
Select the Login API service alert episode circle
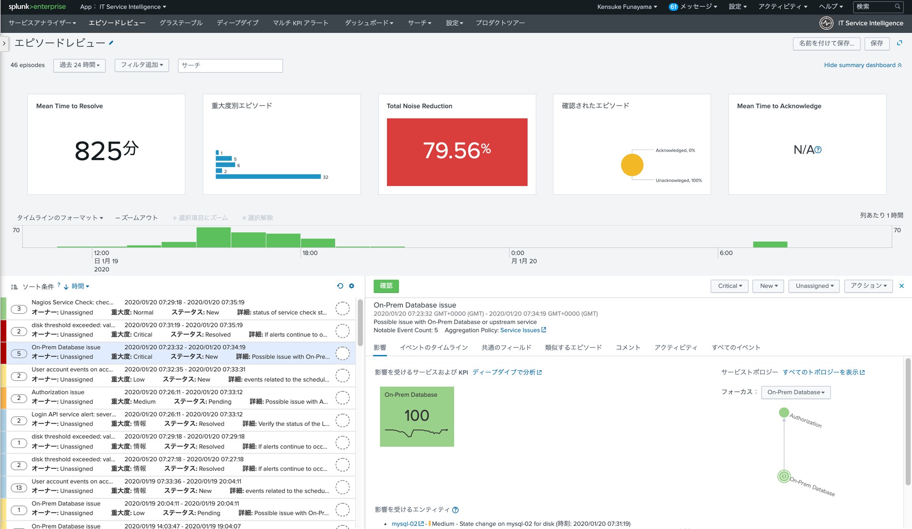[342, 420]
